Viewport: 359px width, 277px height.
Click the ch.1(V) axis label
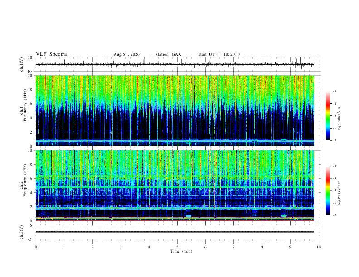[22, 64]
